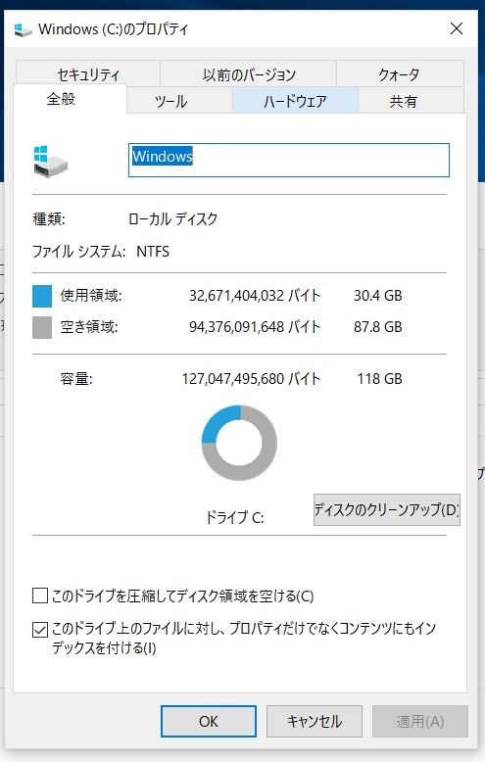485x762 pixels.
Task: Click the Windows drive icon beside name field
Action: tap(51, 161)
